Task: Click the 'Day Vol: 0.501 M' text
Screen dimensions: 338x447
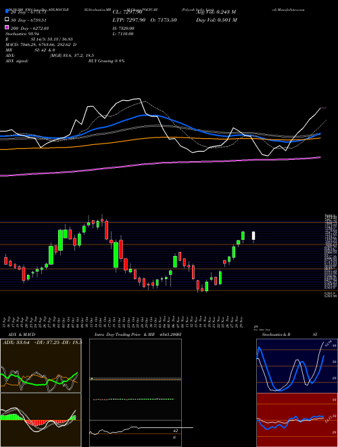Action: coord(216,20)
